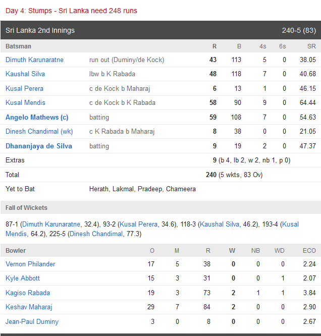Click Dimuth Karunaratne in Fall of Wickets

(x=51, y=224)
